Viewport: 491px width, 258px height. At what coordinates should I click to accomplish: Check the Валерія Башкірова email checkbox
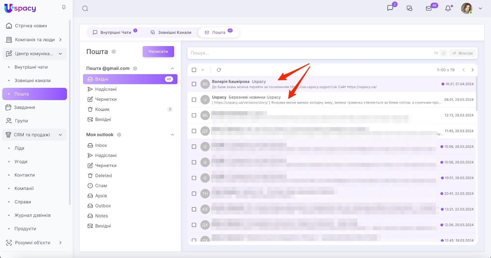[194, 84]
